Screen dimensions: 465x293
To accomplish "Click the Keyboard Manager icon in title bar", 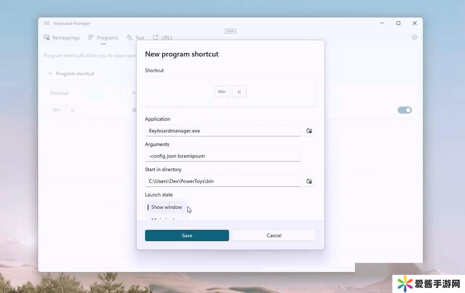I will pyautogui.click(x=46, y=23).
